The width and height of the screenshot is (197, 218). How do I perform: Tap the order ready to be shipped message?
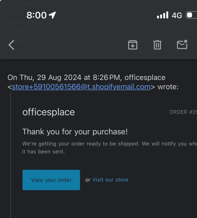tap(110, 144)
